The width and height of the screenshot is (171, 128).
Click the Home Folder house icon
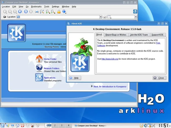click(39, 59)
